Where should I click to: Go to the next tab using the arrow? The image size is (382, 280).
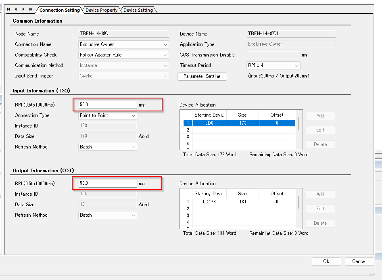(23, 9)
